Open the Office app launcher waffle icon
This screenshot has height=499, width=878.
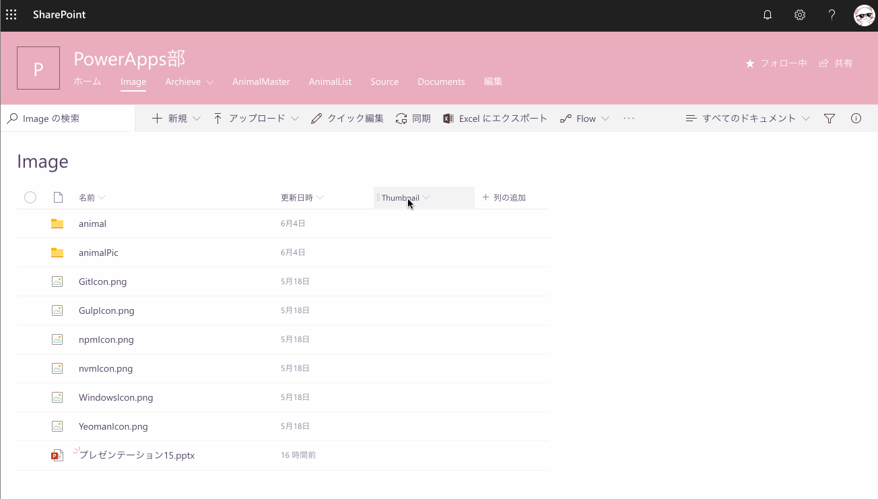pyautogui.click(x=11, y=14)
